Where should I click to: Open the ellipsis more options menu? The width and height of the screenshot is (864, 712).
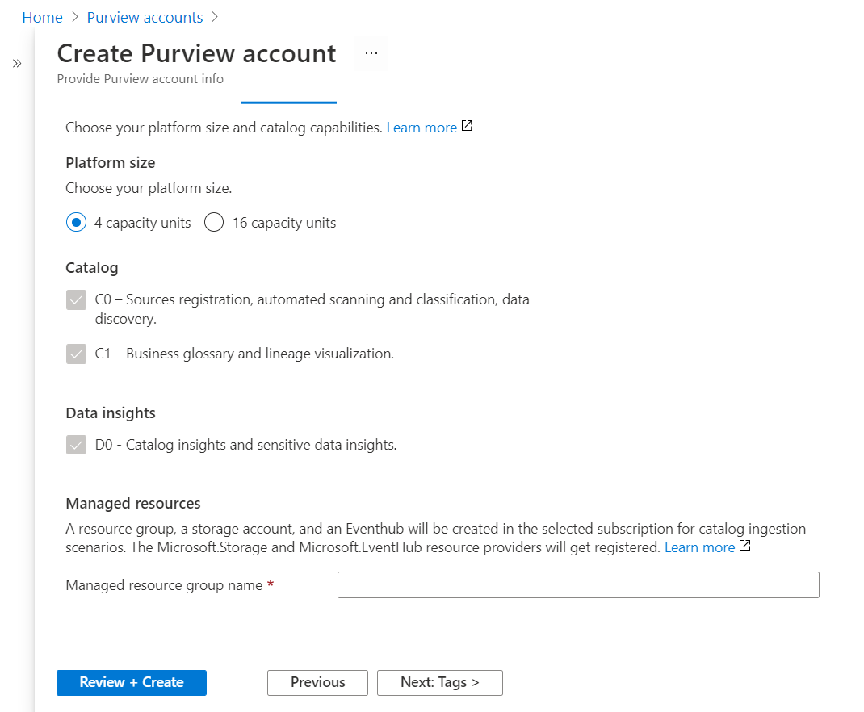coord(371,53)
